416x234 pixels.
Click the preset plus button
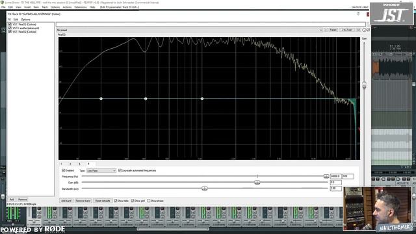(x=326, y=30)
